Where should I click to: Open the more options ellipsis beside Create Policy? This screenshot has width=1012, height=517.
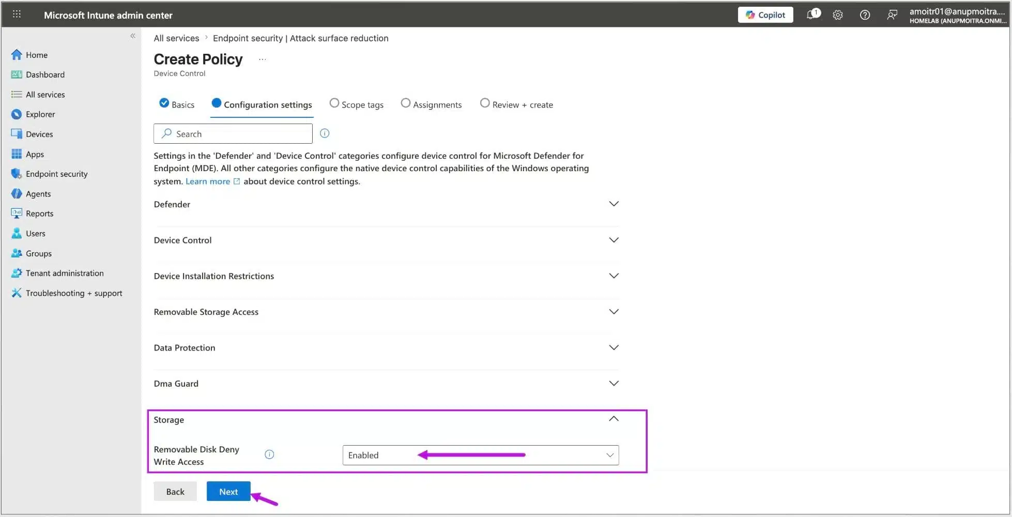tap(263, 59)
